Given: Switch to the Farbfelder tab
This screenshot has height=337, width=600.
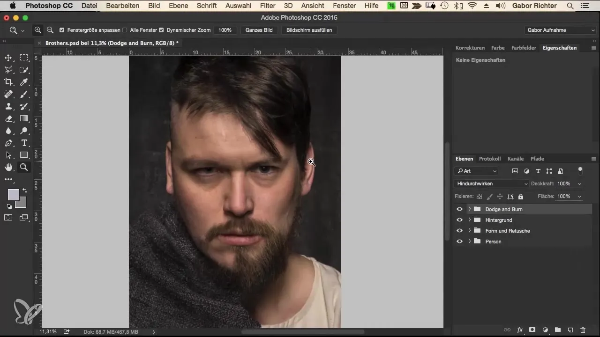Looking at the screenshot, I should [524, 48].
